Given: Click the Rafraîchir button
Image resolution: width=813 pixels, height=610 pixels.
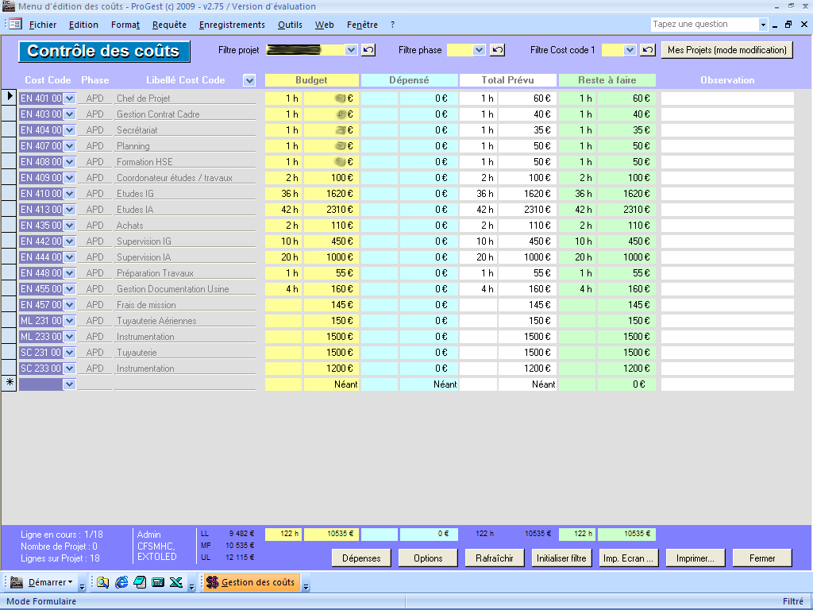Looking at the screenshot, I should [495, 558].
